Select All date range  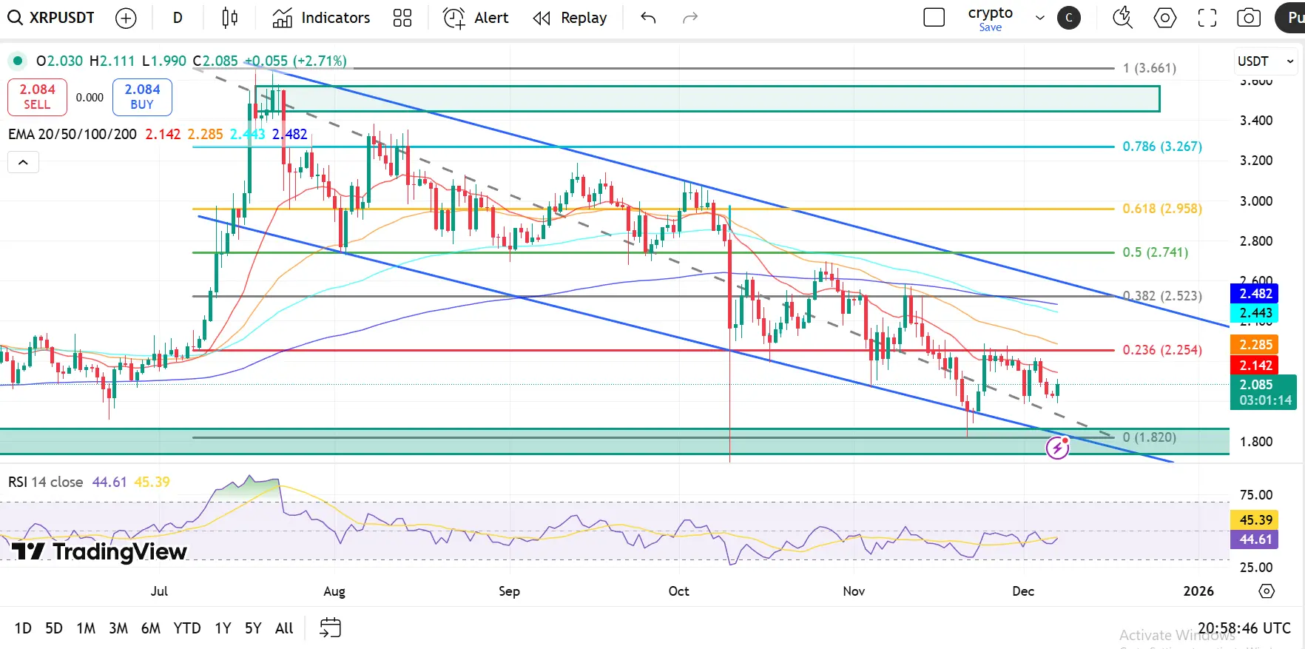tap(284, 628)
